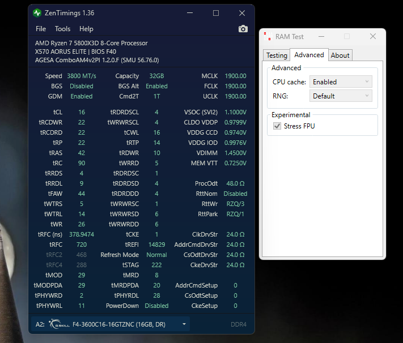The width and height of the screenshot is (403, 343).
Task: Click the MEM VTT value 0.7250V
Action: point(235,163)
